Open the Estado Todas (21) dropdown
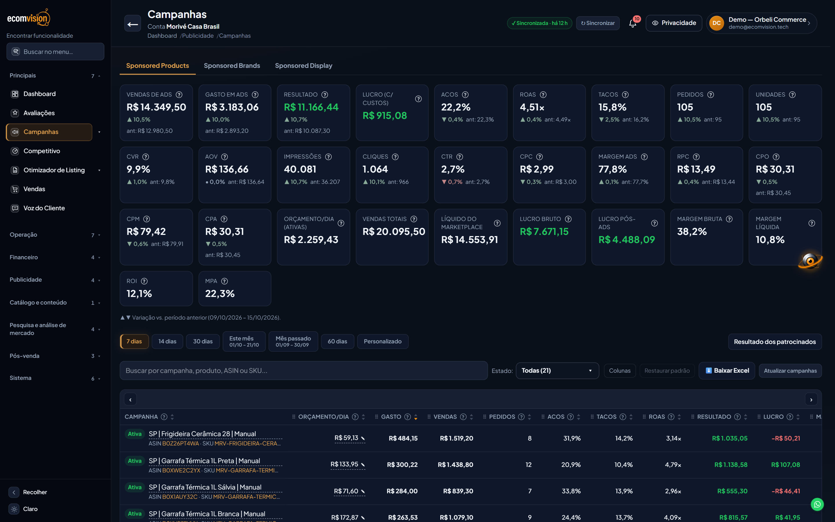 pos(557,370)
